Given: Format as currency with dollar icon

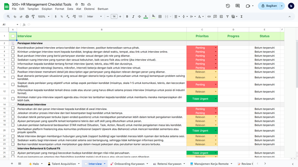Looking at the screenshot, I should (56, 17).
